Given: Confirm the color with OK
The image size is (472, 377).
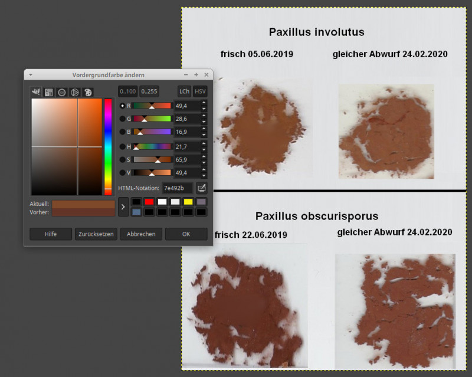Looking at the screenshot, I should pos(186,234).
